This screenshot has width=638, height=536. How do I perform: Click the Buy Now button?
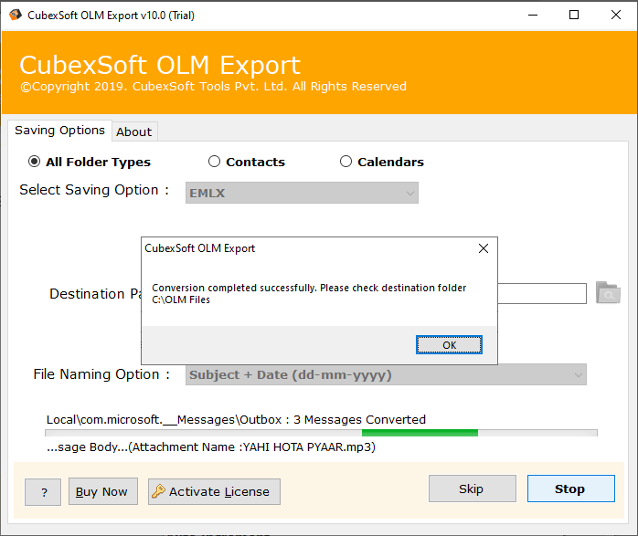click(x=103, y=491)
